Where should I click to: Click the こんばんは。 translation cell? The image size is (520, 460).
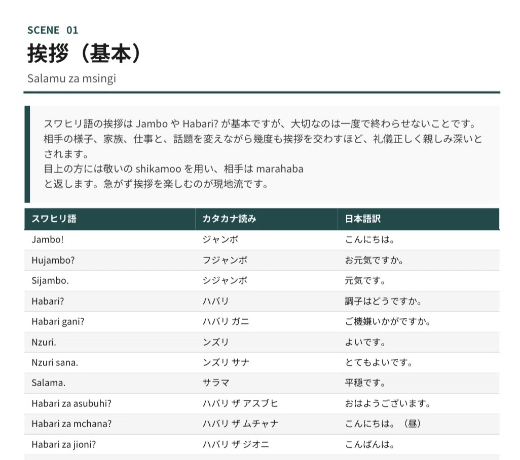419,444
